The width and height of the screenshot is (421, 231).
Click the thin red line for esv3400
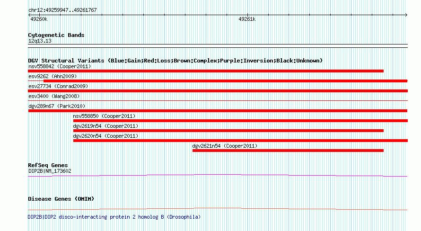pos(218,101)
